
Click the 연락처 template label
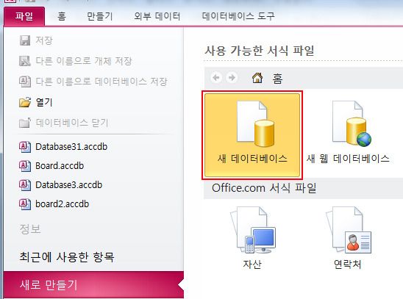348,264
